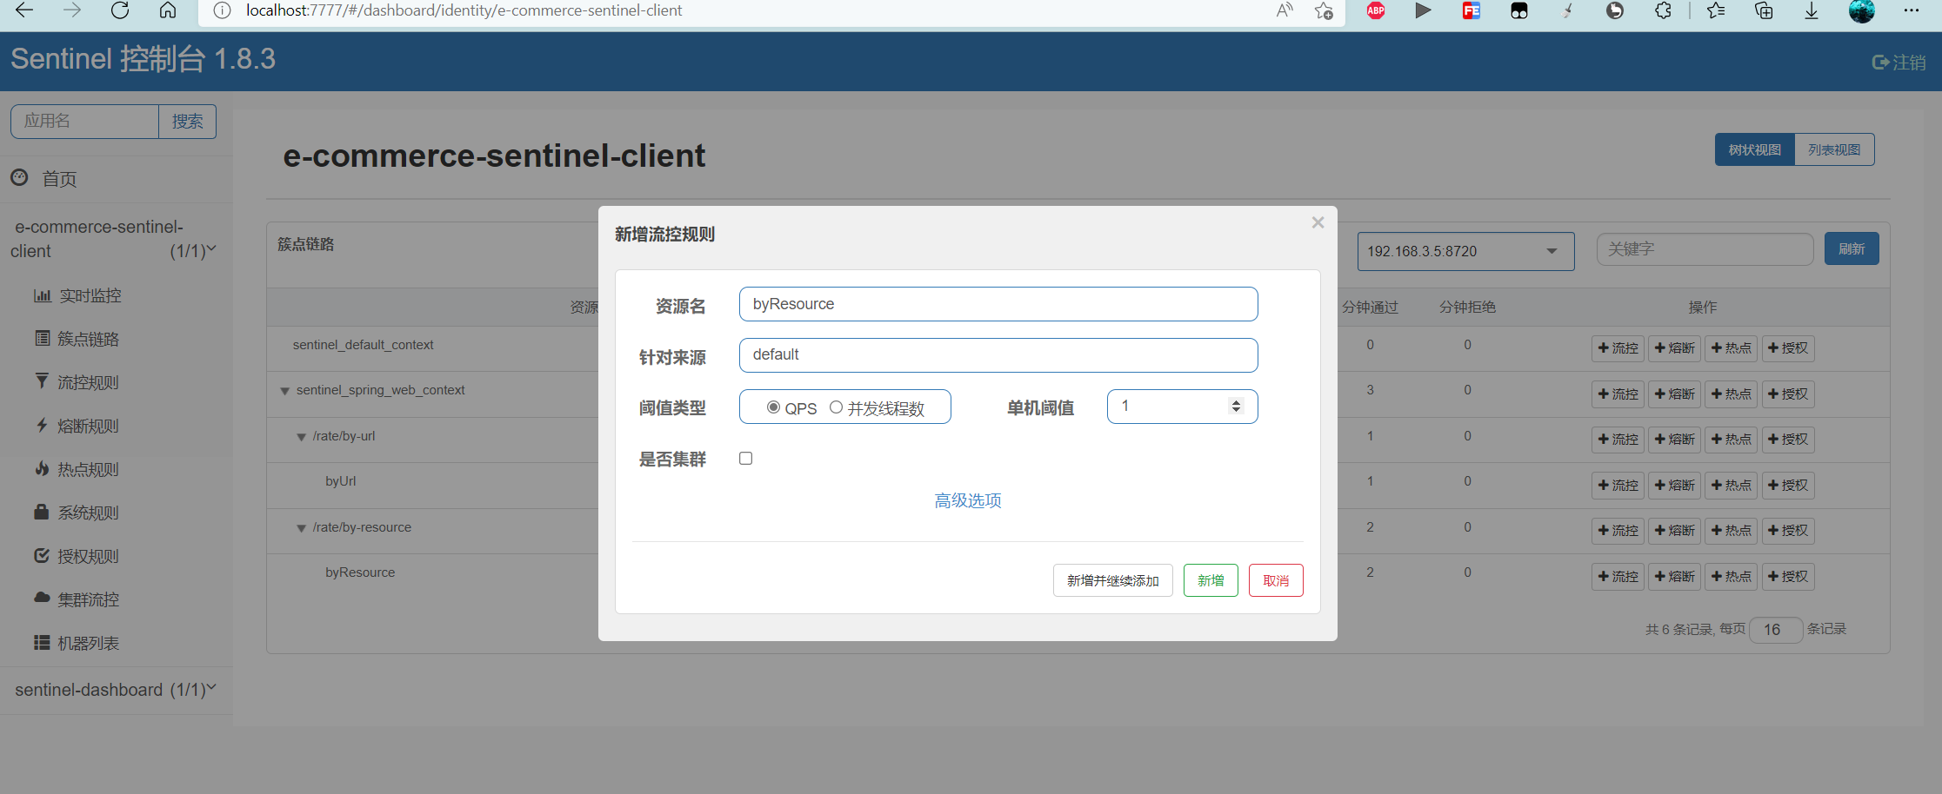Open 簇点链路 in sidebar
Image resolution: width=1942 pixels, height=794 pixels.
88,340
